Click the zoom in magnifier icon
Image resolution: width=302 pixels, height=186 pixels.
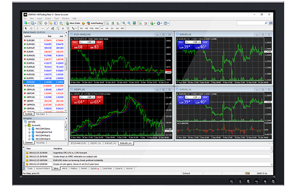point(124,23)
